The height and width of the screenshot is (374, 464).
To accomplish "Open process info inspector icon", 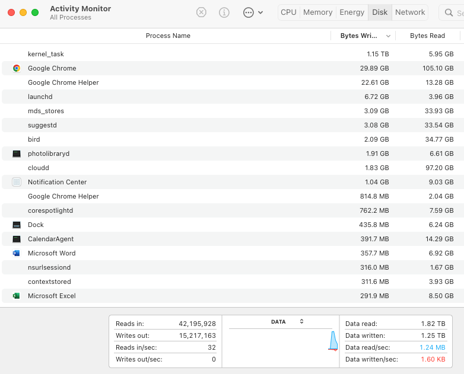I will [x=224, y=12].
